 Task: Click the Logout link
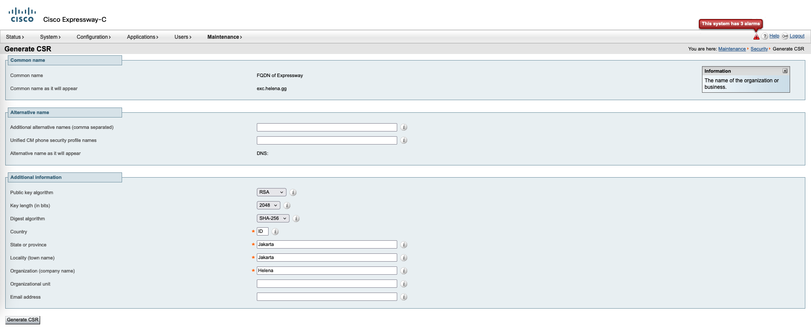[797, 36]
